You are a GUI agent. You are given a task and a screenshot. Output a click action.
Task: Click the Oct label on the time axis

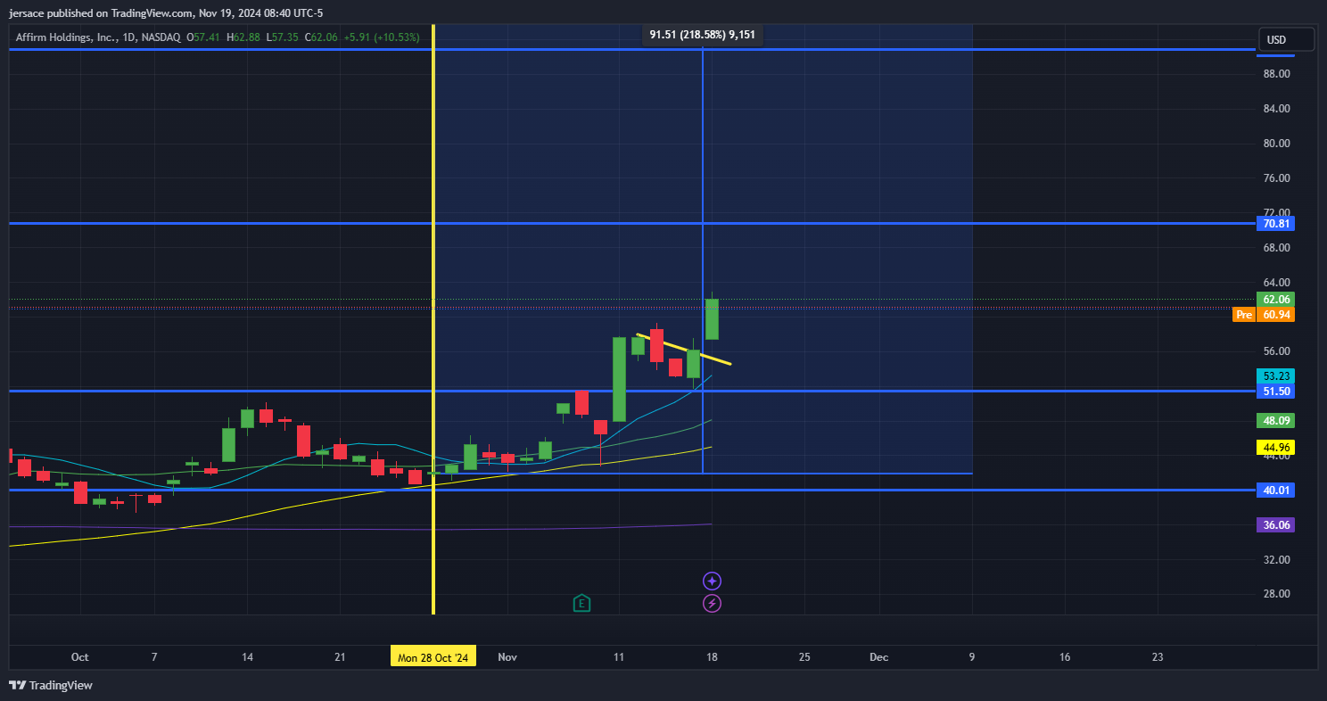click(x=80, y=657)
